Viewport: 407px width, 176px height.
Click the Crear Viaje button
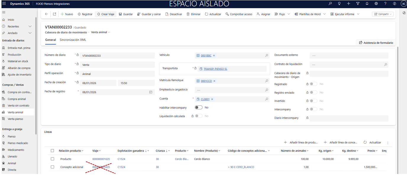[x=106, y=14]
